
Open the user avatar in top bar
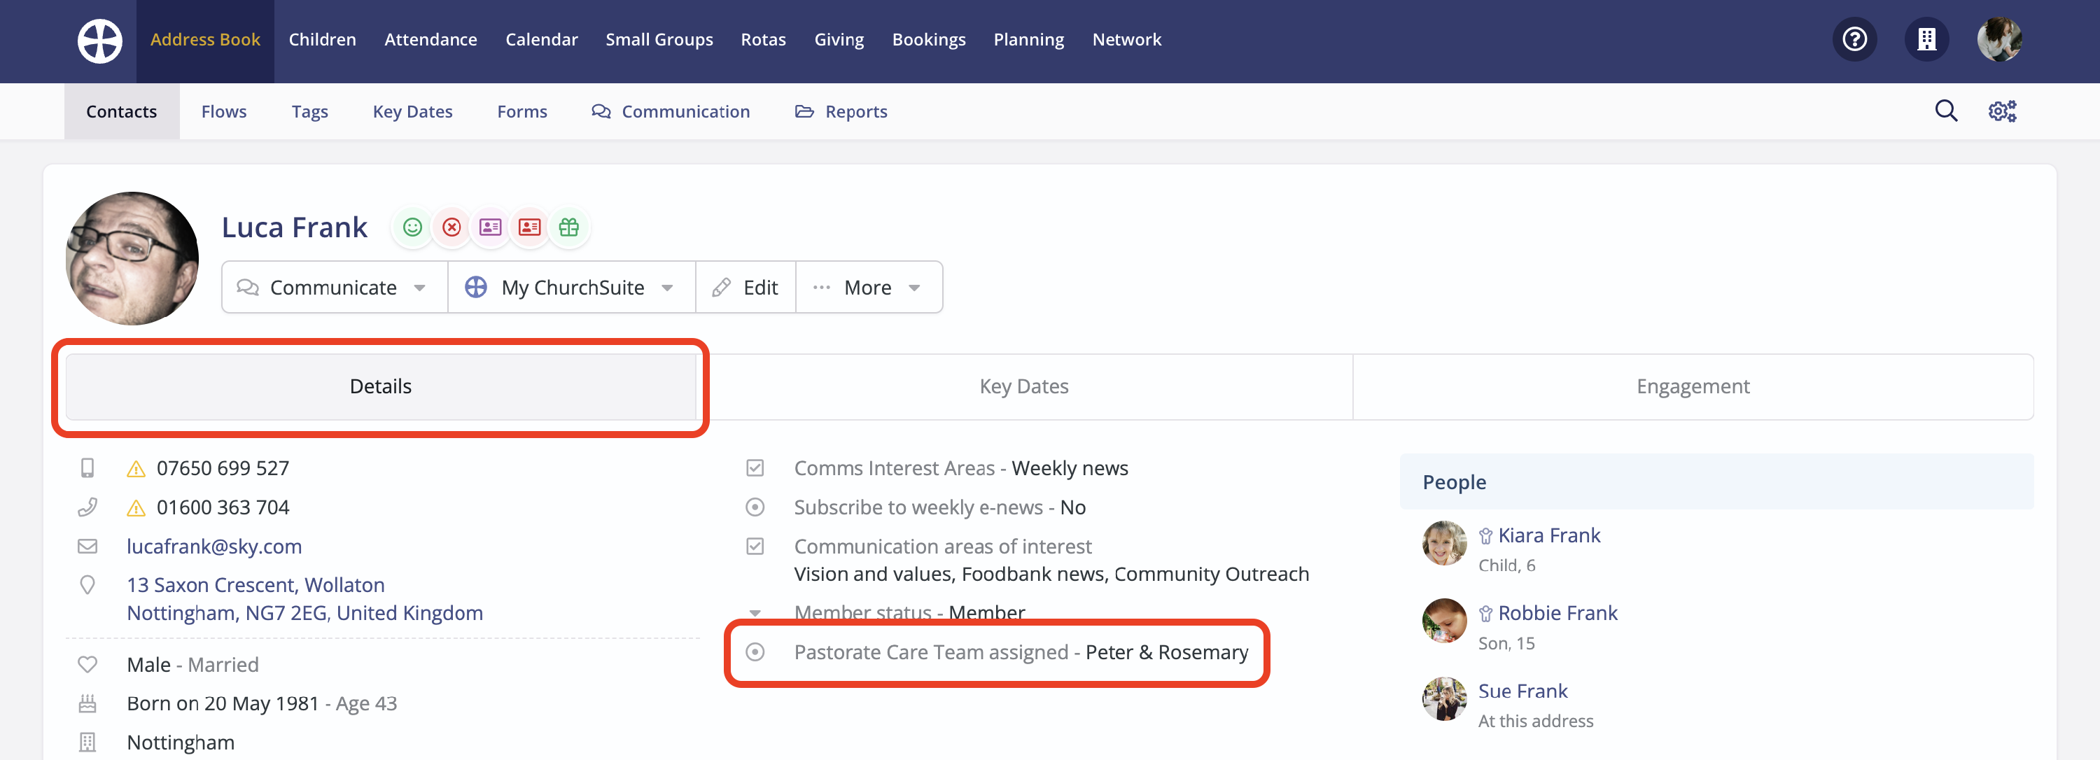click(1999, 39)
